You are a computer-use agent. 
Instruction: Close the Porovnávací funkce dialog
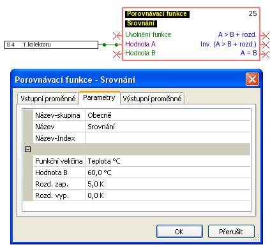tap(252, 80)
